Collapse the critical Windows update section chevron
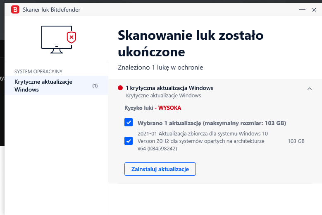Screen dimensions: 322x215 pyautogui.click(x=310, y=89)
